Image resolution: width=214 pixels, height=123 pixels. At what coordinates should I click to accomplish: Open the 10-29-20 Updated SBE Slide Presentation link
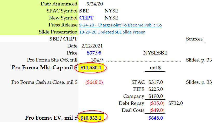[112, 32]
